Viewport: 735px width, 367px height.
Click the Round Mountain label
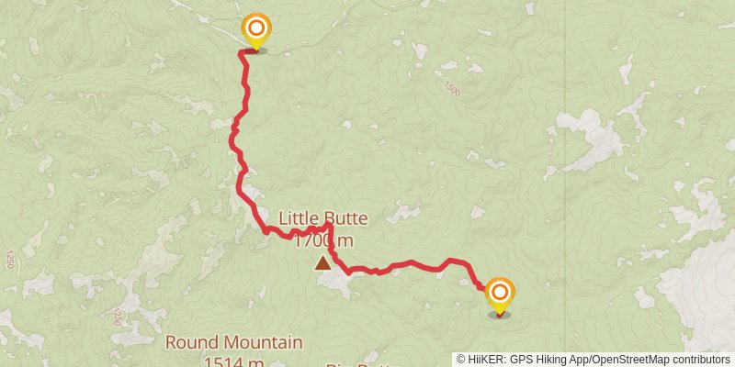[234, 342]
